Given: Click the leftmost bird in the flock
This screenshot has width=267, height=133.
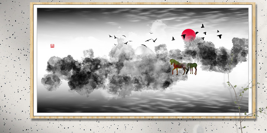Looking at the screenshot, I should coord(111,36).
